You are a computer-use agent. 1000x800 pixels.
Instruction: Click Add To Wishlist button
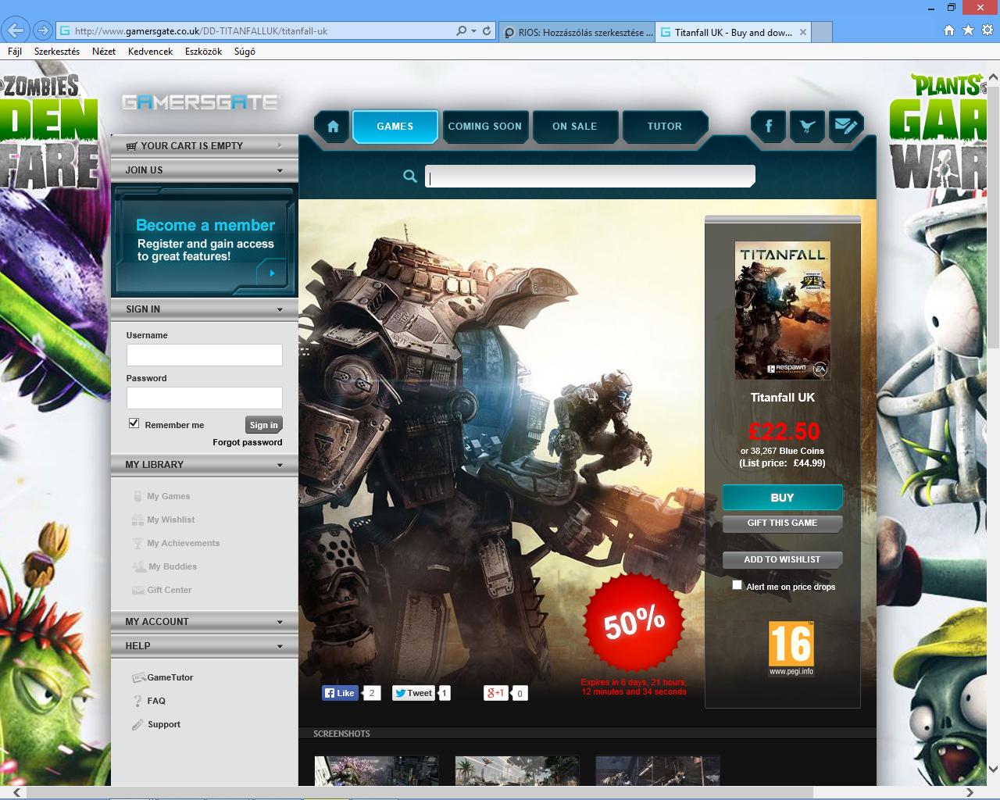tap(783, 560)
